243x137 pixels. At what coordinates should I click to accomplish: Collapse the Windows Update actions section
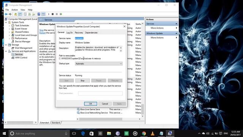point(176,33)
